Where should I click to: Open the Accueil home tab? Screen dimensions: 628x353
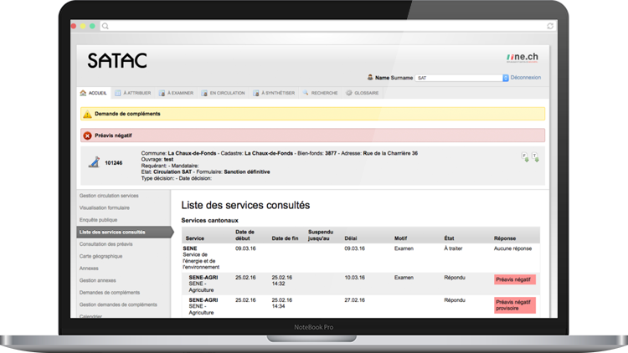pyautogui.click(x=93, y=93)
